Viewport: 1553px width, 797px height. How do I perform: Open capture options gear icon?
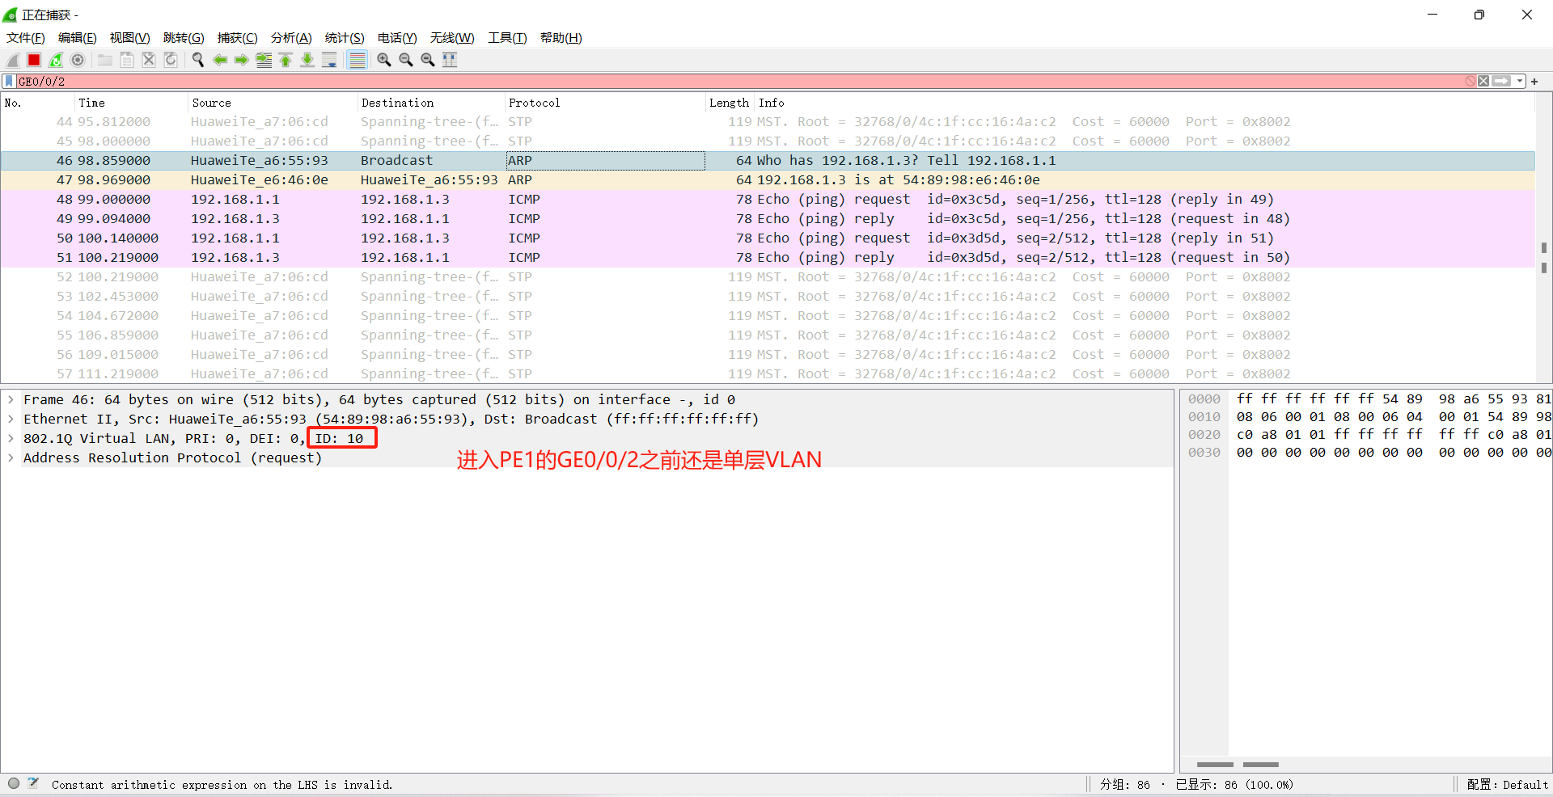point(78,60)
